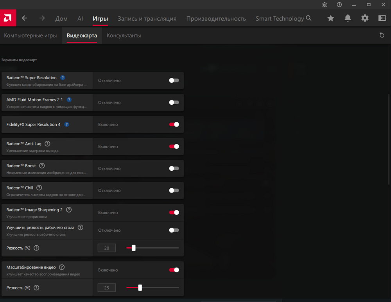Screen dimensions: 391x302
Task: Open settings gear icon
Action: 365,18
